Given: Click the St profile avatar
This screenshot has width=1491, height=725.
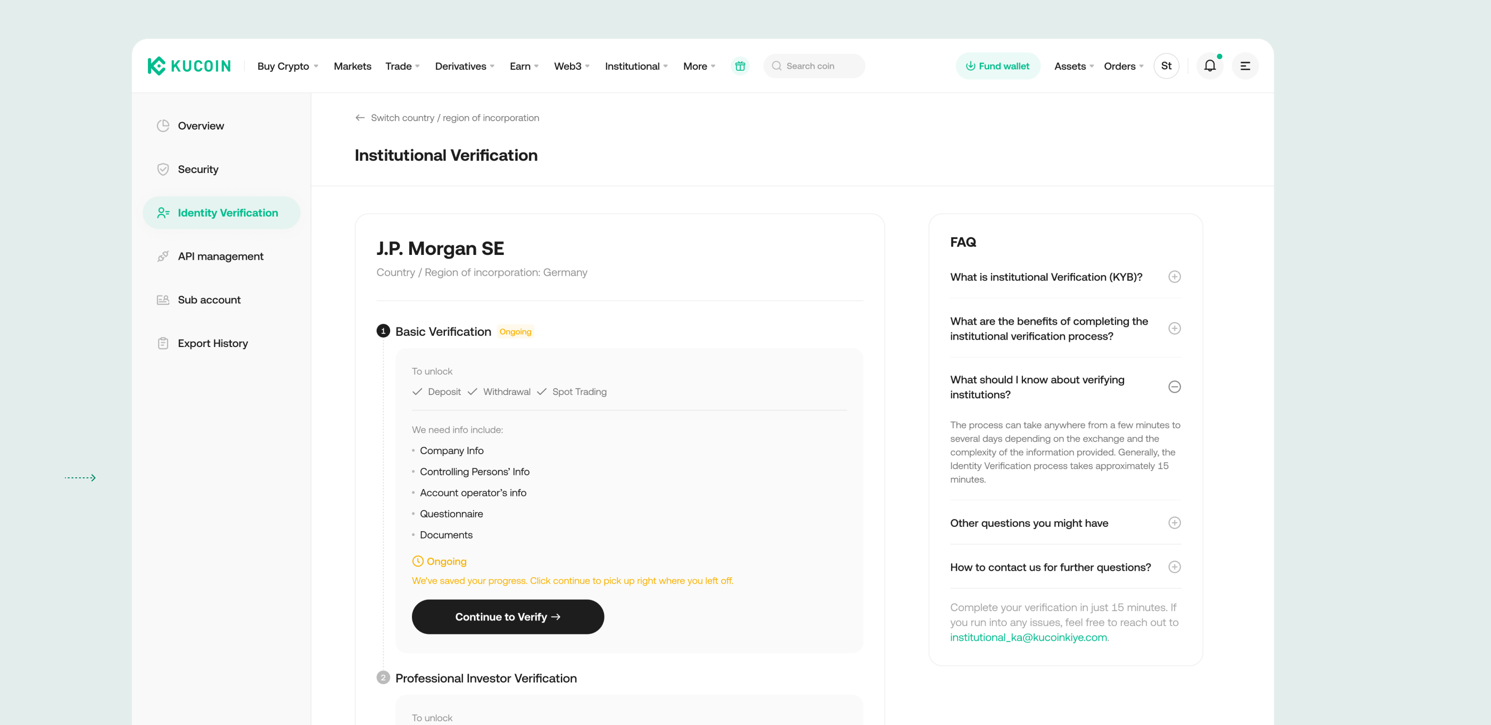Looking at the screenshot, I should tap(1166, 66).
